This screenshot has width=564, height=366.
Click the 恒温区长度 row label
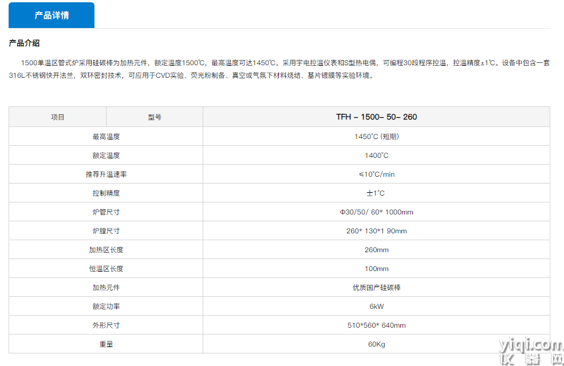coord(106,269)
